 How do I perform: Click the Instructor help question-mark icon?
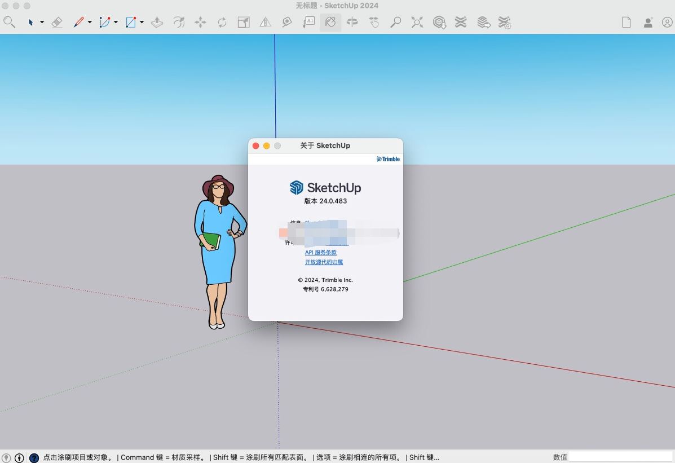(x=34, y=457)
